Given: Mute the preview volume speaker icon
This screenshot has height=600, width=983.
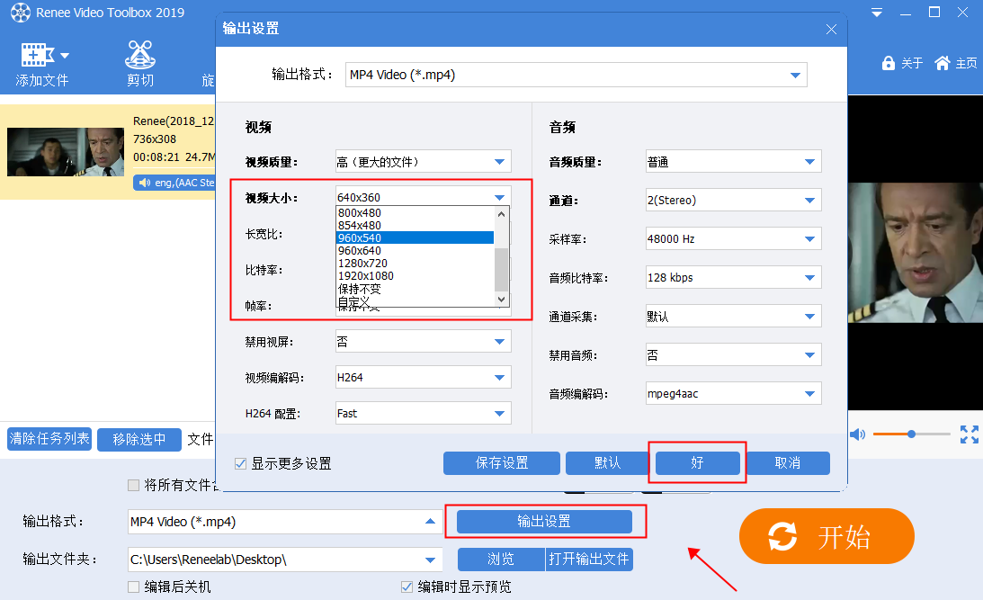Looking at the screenshot, I should [x=857, y=434].
